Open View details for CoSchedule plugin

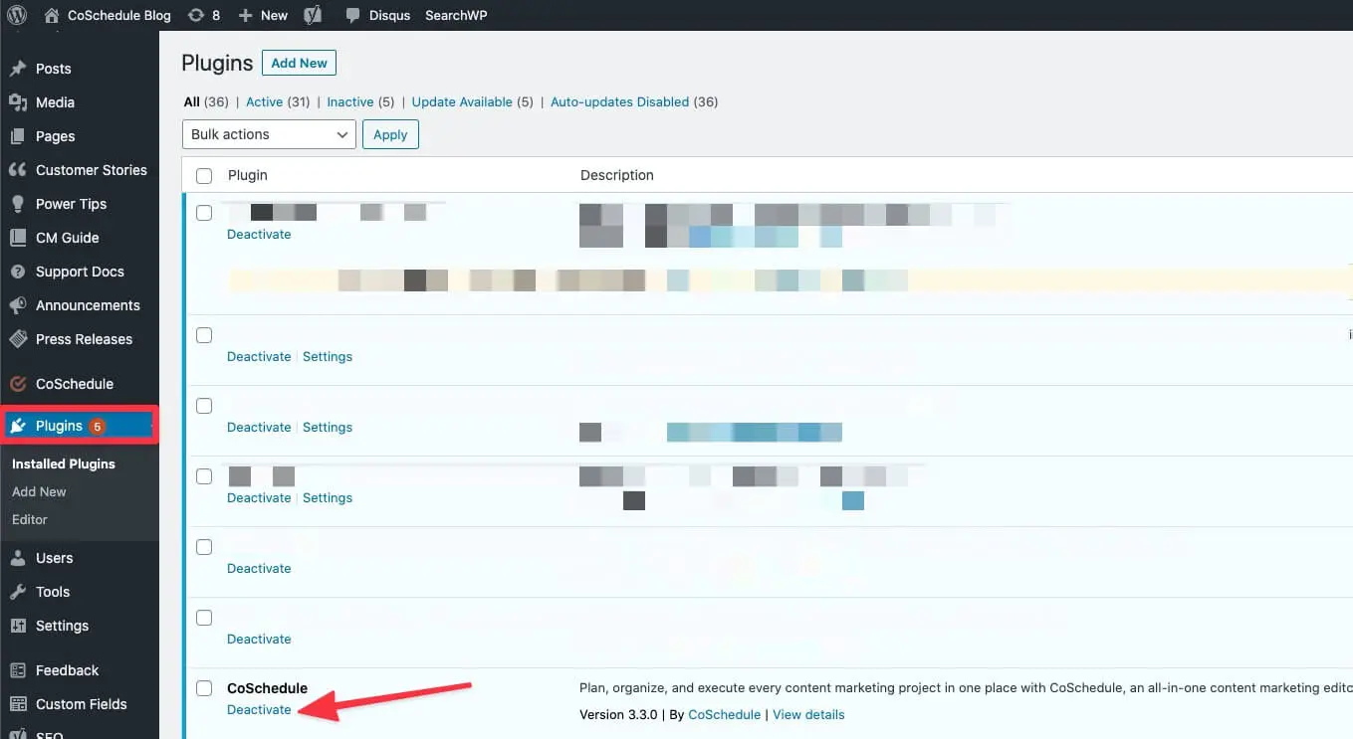click(x=808, y=714)
